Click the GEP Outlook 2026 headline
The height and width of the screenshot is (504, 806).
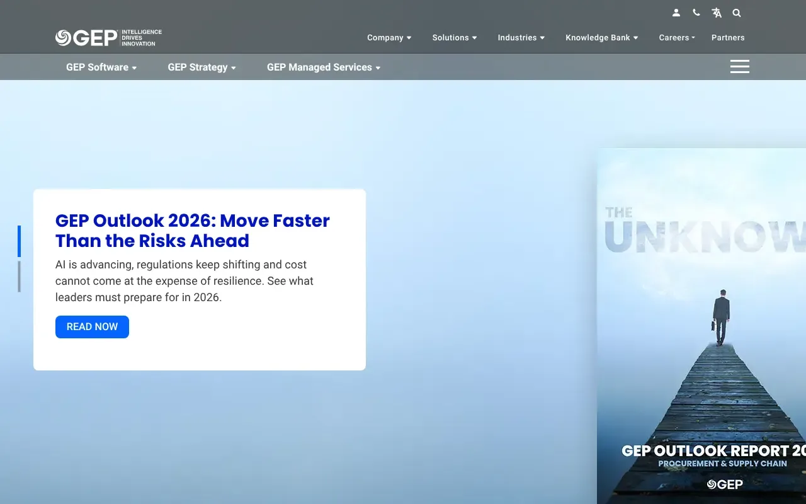pos(193,231)
